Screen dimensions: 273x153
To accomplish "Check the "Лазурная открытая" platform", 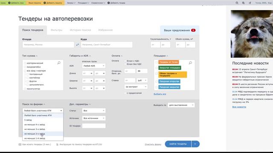I will pos(157,81).
